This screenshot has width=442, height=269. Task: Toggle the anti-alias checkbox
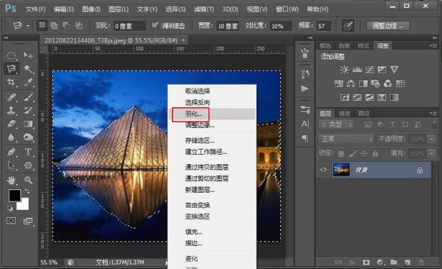[154, 26]
